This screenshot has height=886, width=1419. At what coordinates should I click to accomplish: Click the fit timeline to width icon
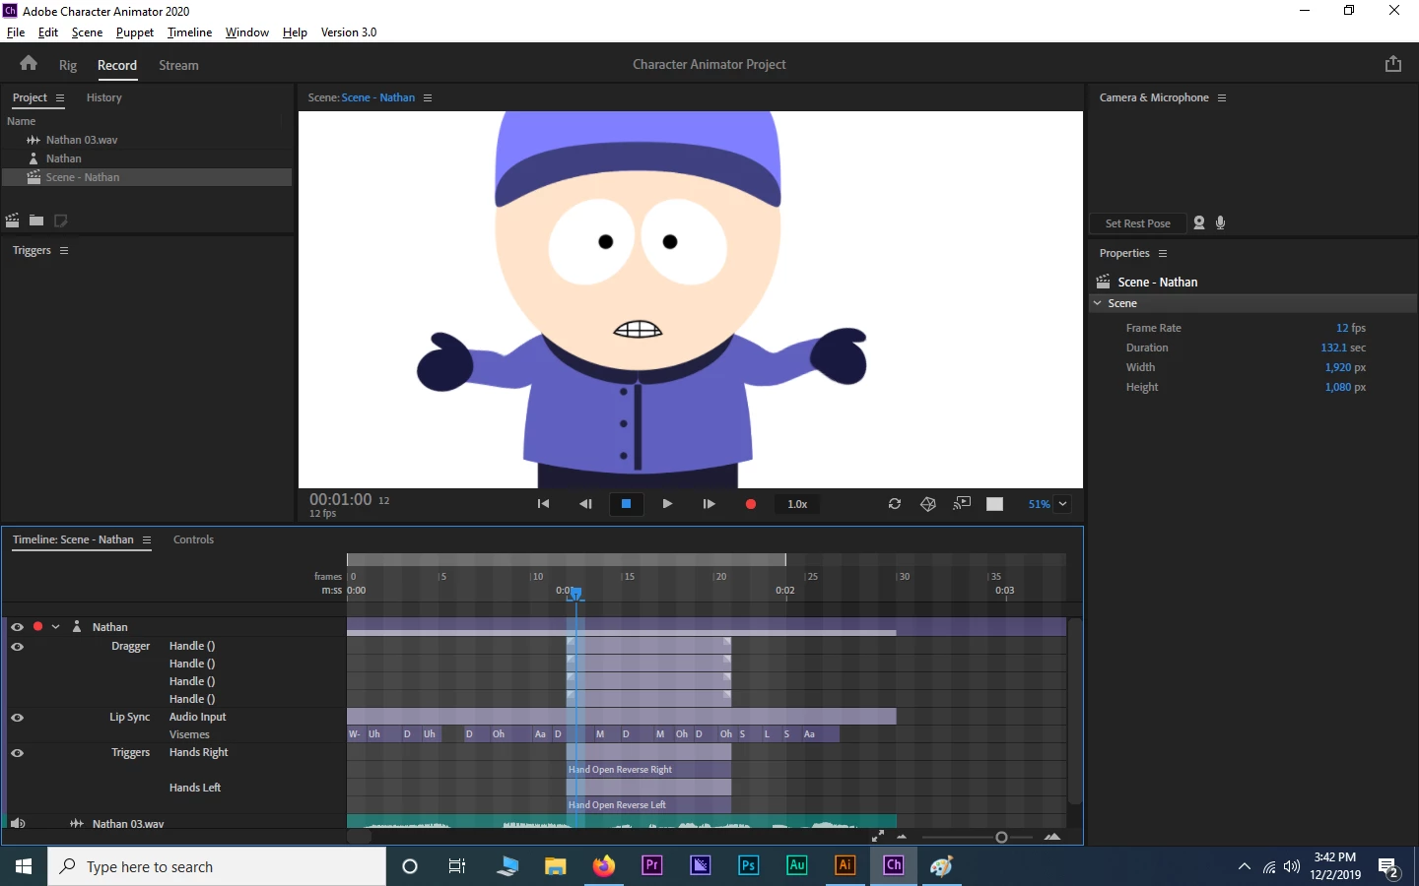pos(877,837)
